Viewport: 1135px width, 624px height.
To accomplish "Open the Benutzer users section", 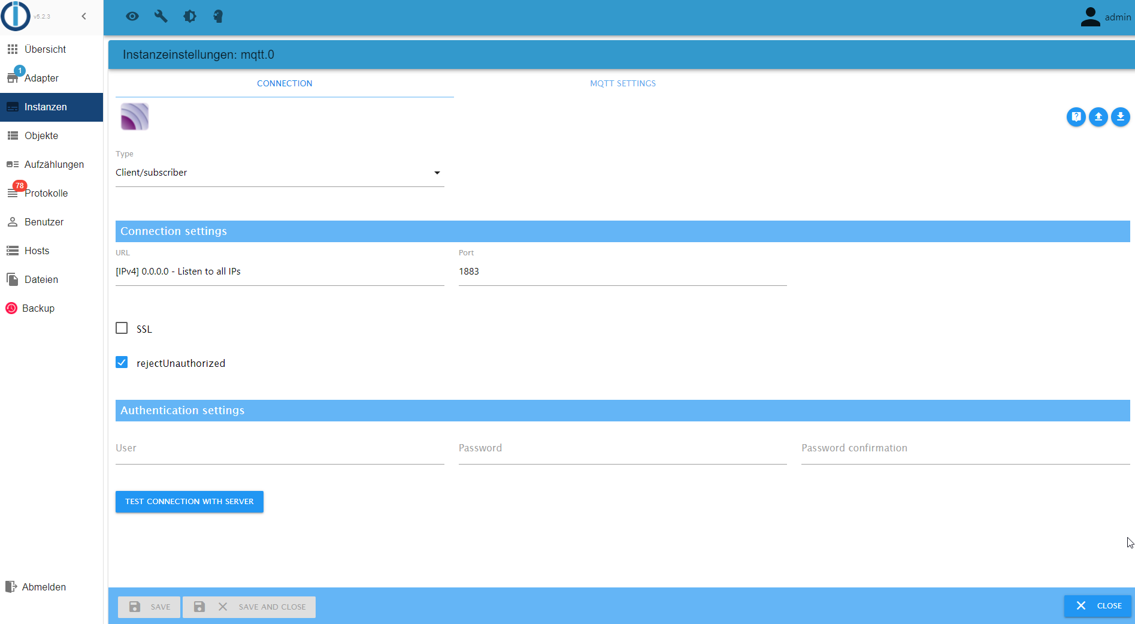I will 52,222.
